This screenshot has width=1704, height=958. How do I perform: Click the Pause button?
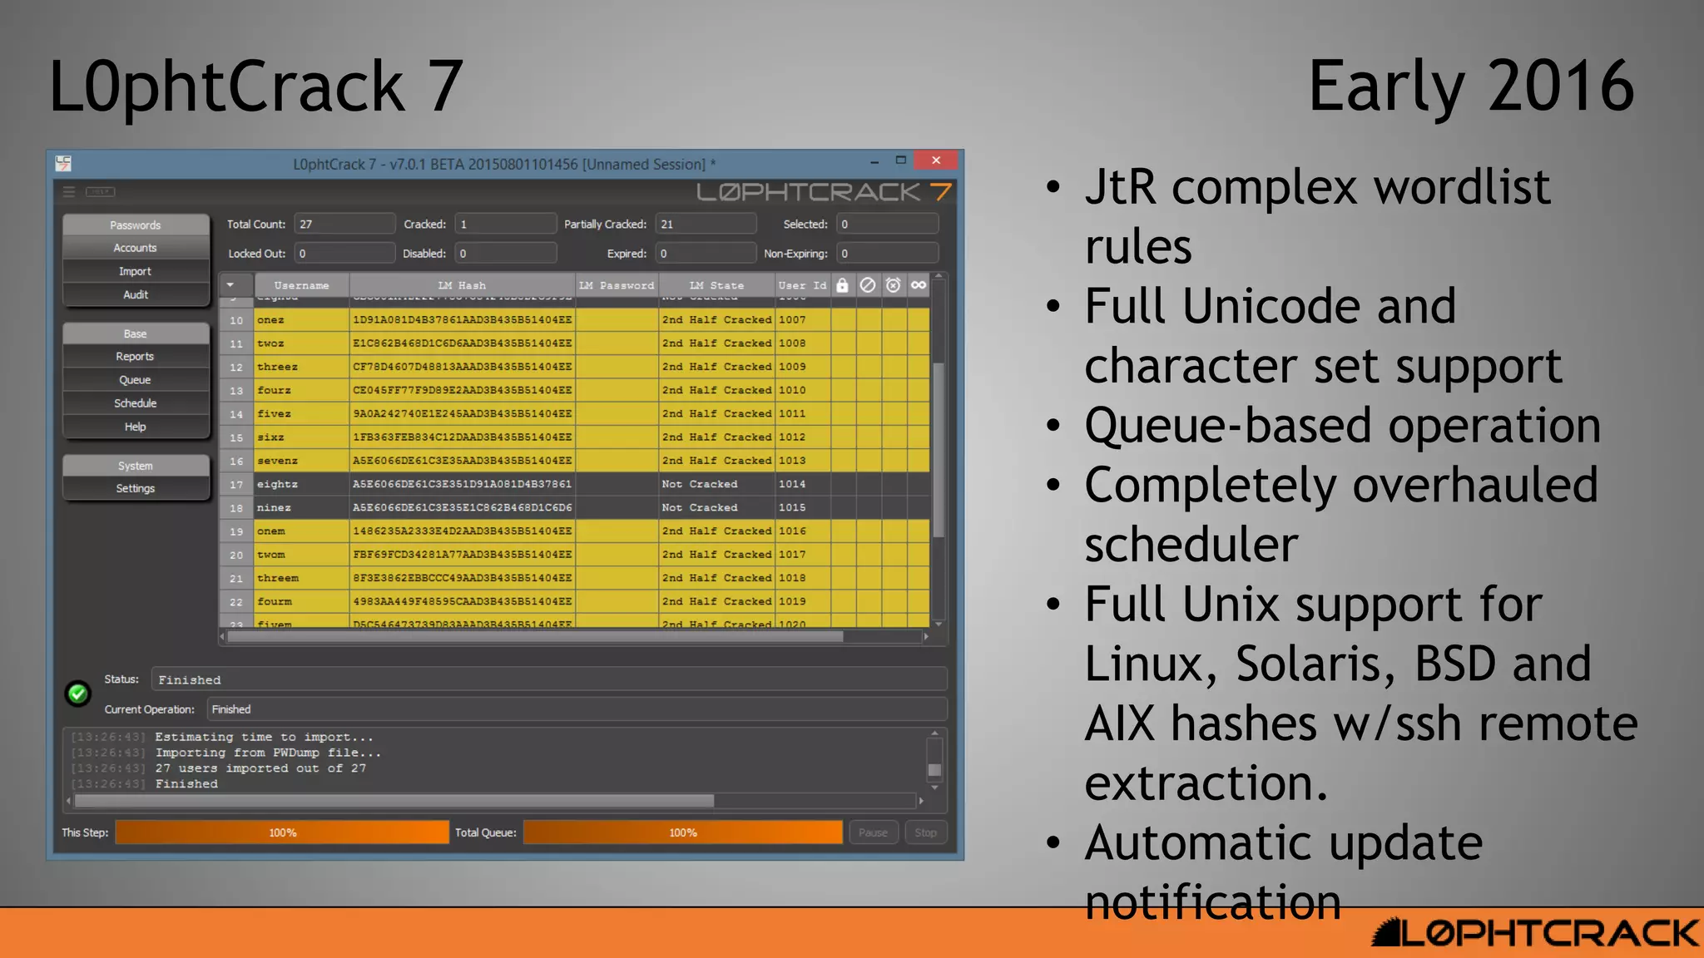[873, 832]
